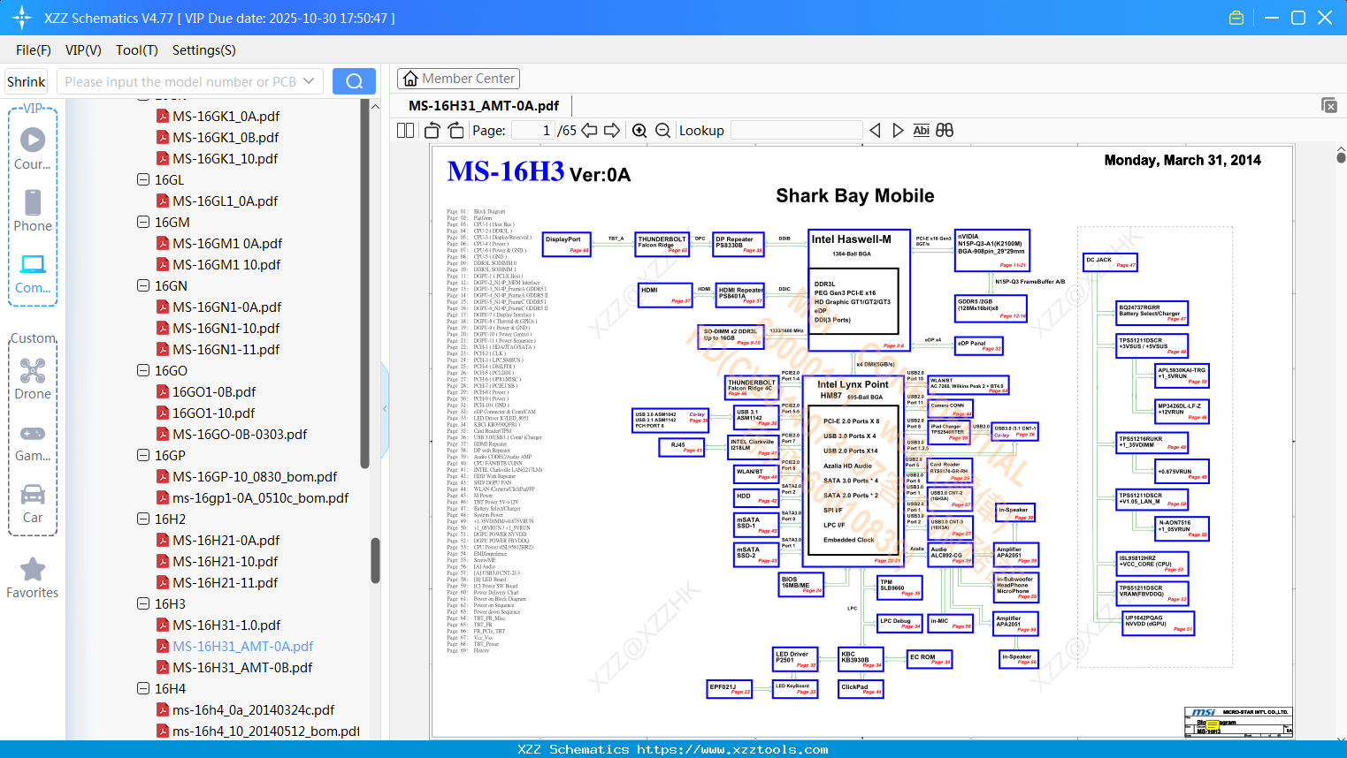Open the VIP(V) menu
This screenshot has height=758, width=1347.
tap(83, 50)
